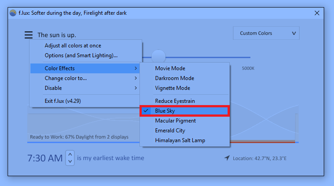Open the hamburger menu icon
This screenshot has height=186, width=334.
[x=29, y=35]
